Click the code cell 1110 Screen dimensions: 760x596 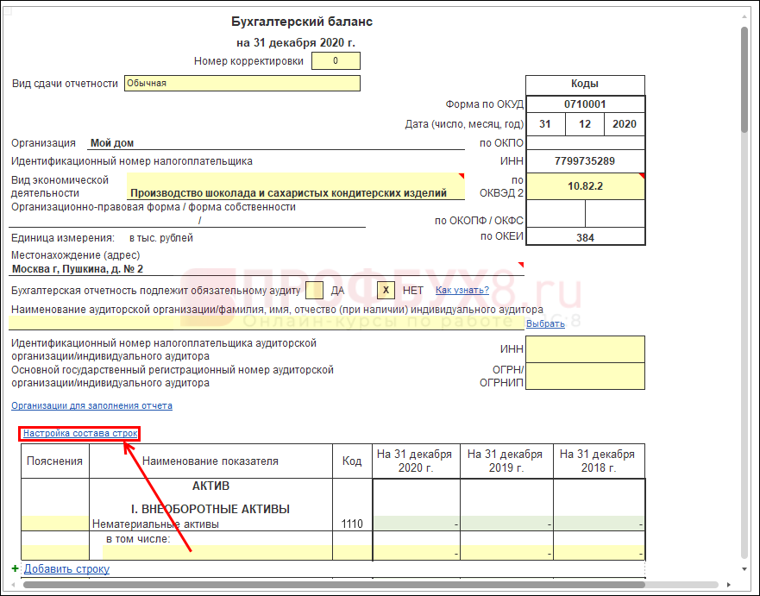[x=352, y=524]
